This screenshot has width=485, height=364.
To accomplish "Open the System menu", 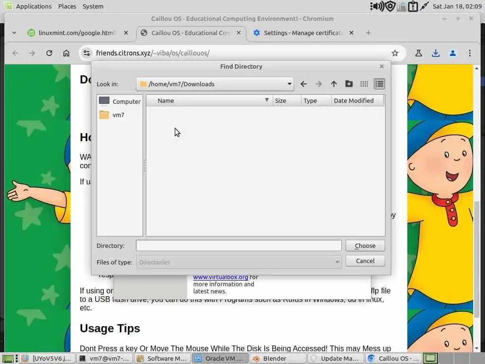I will 93,6.
